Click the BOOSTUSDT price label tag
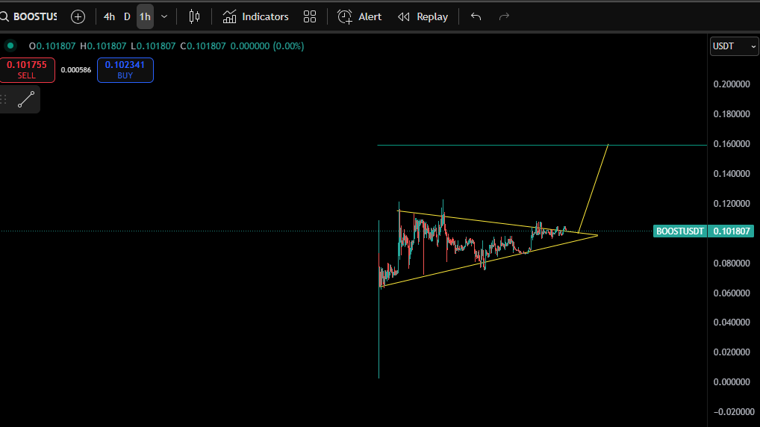 tap(679, 231)
